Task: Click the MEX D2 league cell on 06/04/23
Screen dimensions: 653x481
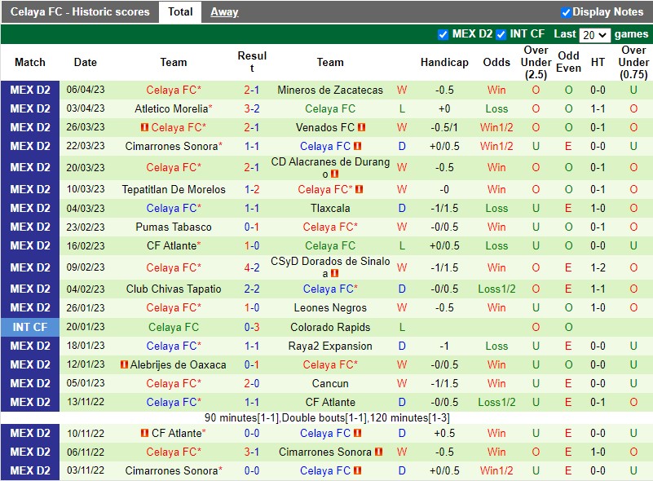Action: coord(30,90)
